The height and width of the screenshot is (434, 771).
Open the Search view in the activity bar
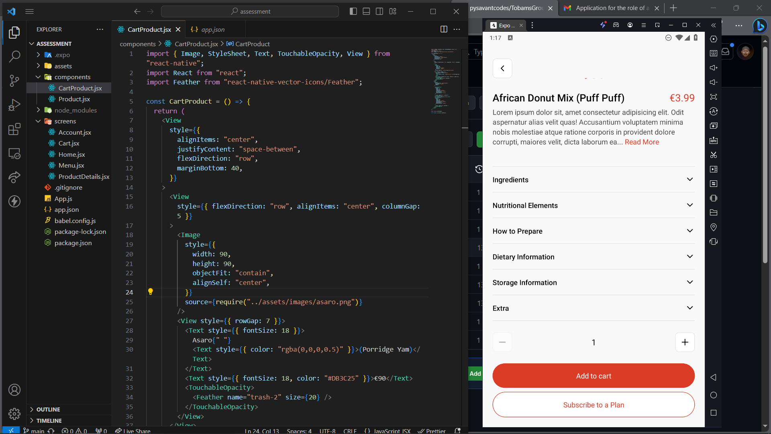click(x=14, y=56)
